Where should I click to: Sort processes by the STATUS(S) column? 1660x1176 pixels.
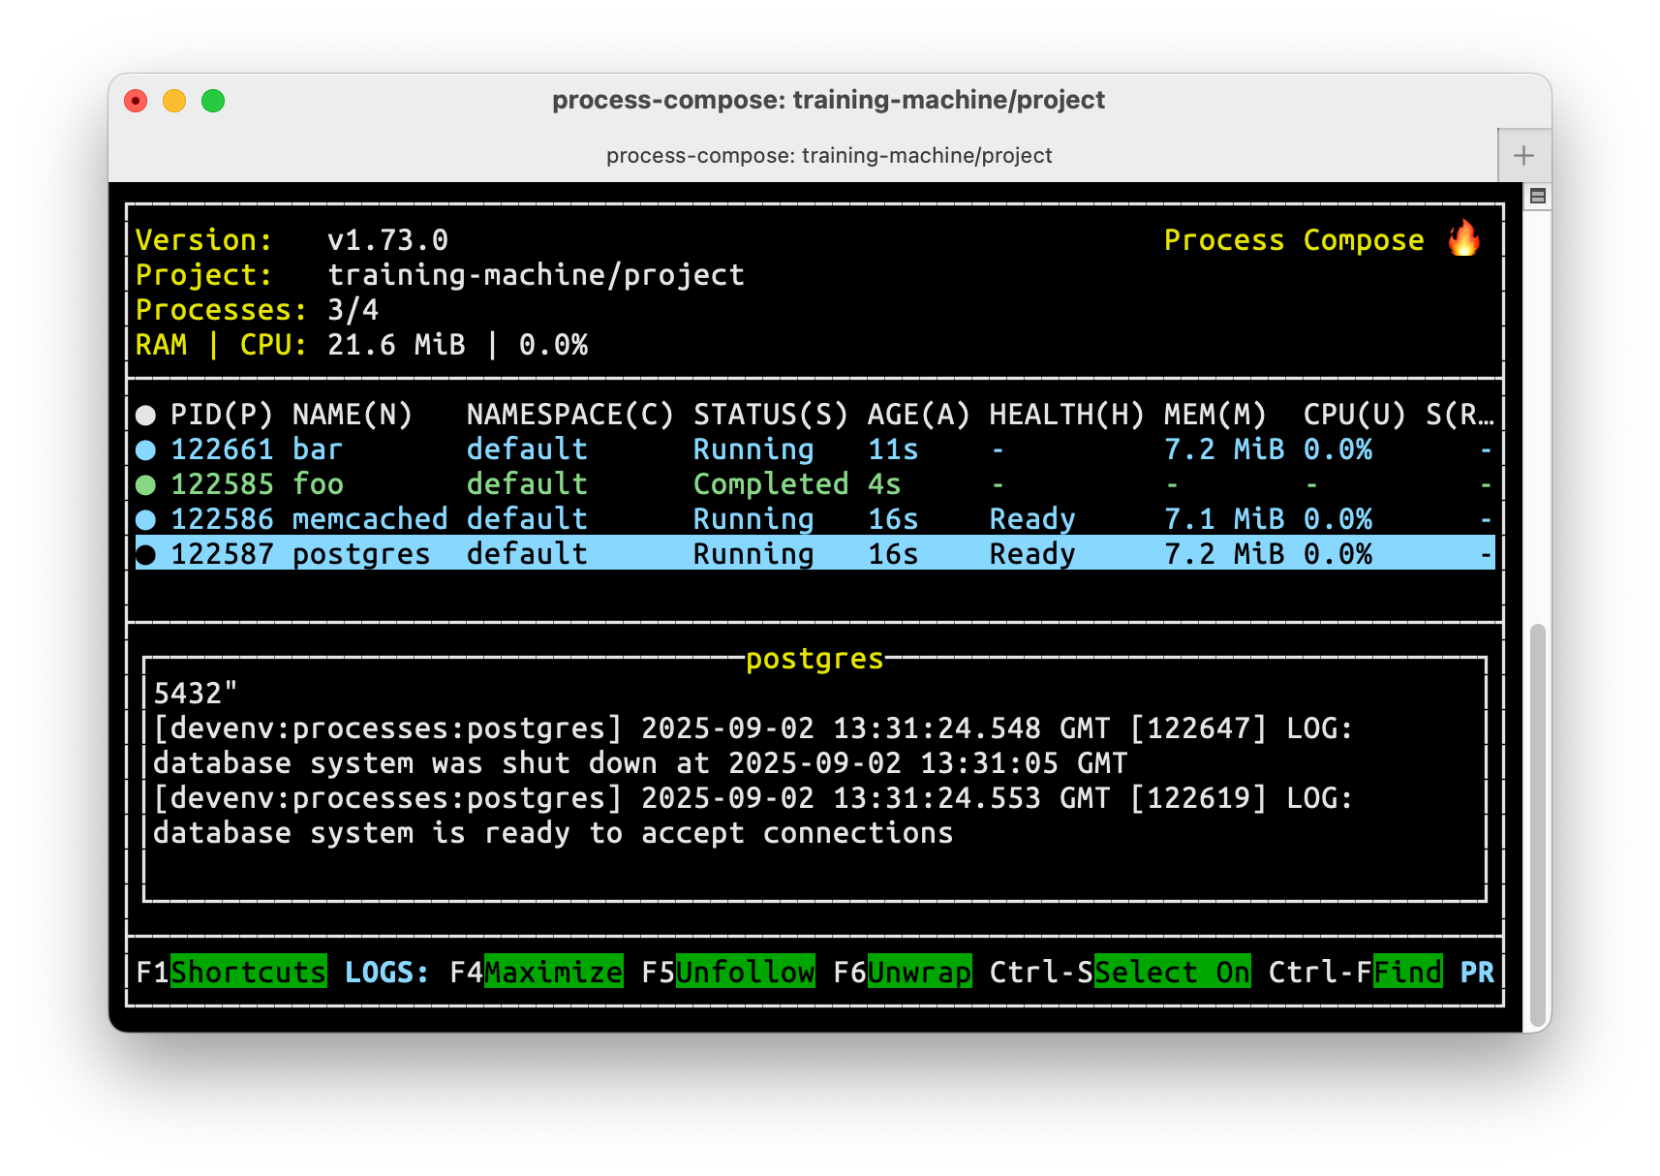point(770,415)
